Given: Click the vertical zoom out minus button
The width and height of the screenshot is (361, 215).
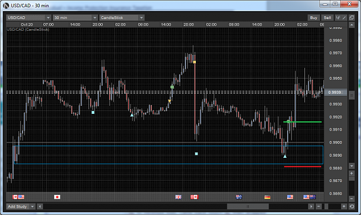Looking at the screenshot, I should [x=352, y=198].
